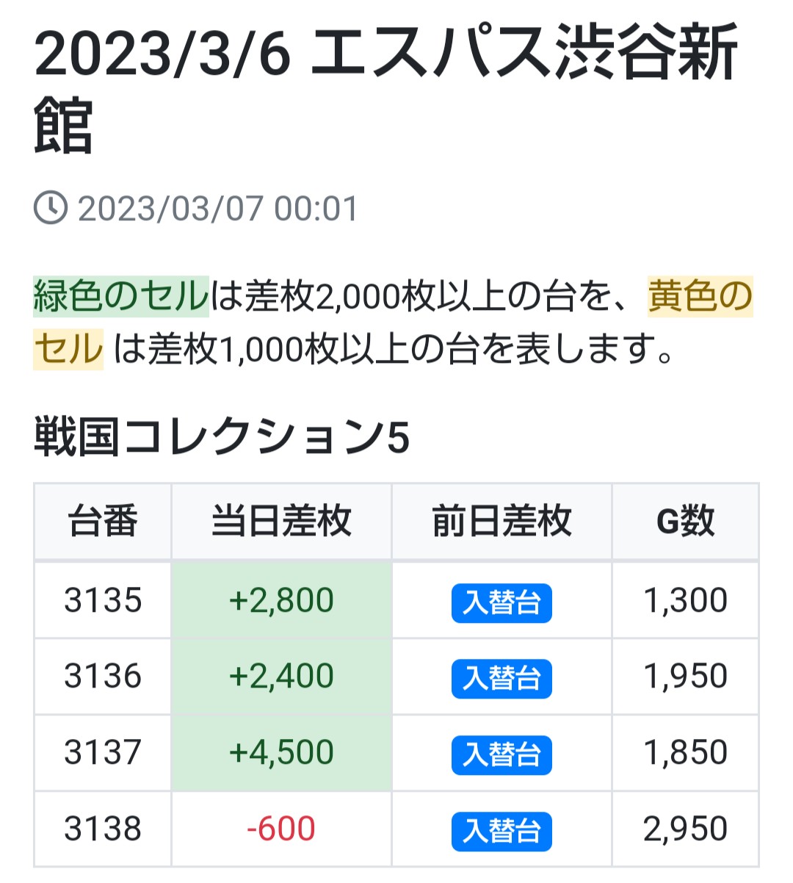Click the green +2,800 cell
The height and width of the screenshot is (883, 793).
click(282, 600)
